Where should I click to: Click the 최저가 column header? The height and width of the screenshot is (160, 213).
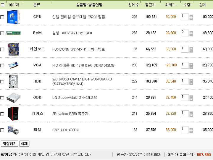coord(170,5)
